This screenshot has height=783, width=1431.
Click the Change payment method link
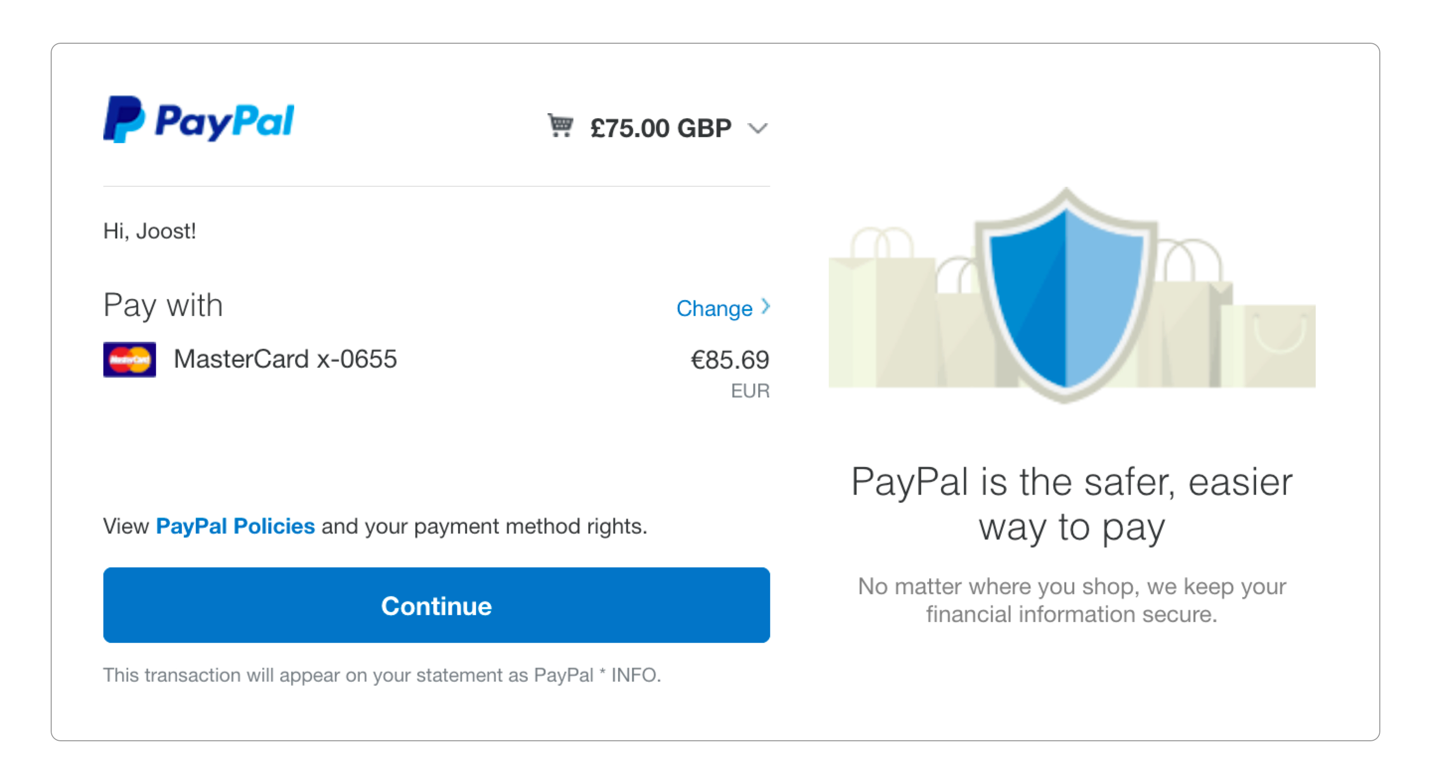[x=714, y=308]
